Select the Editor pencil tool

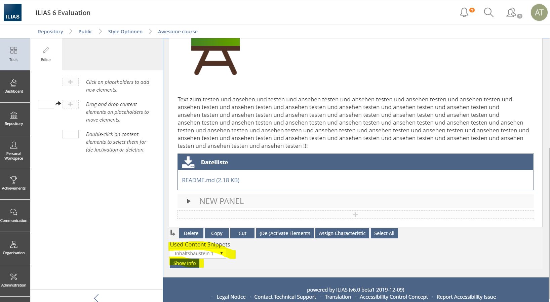coord(46,54)
